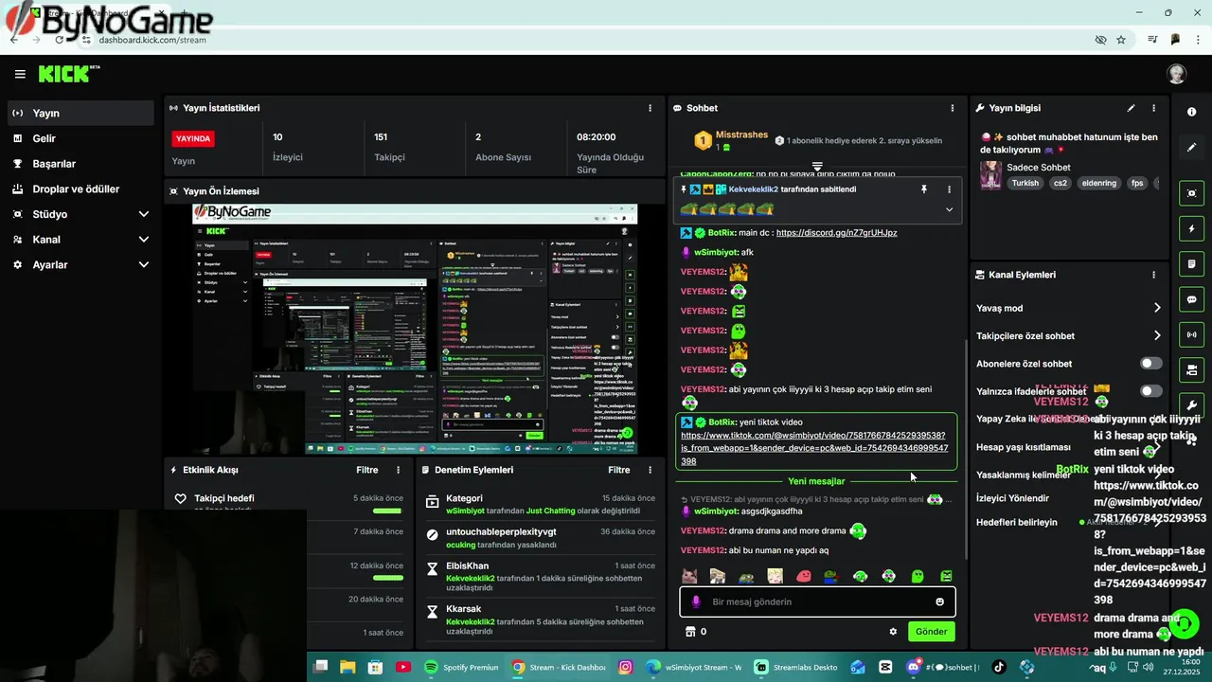Open the emoji picker in message box

pos(939,601)
